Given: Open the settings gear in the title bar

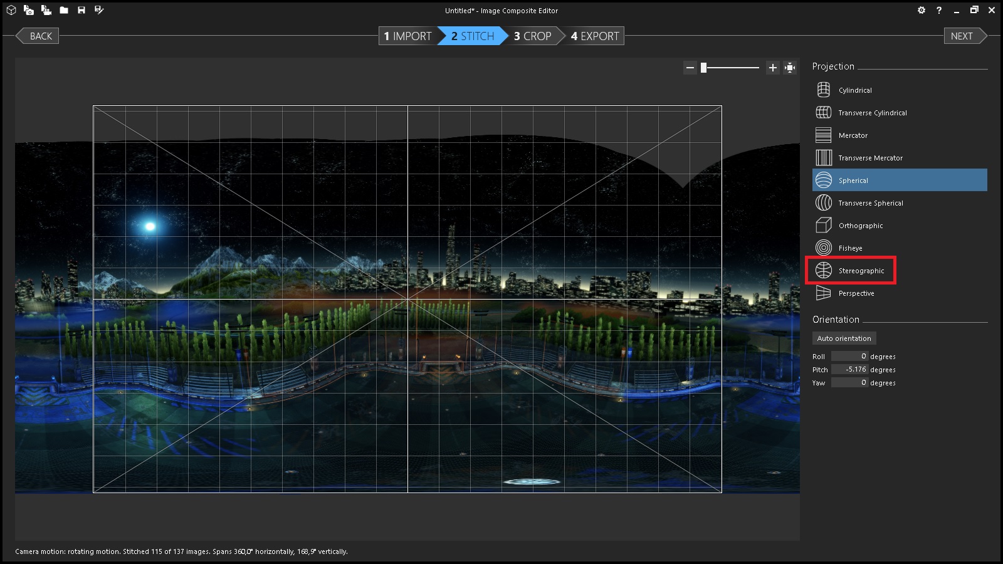Looking at the screenshot, I should [921, 10].
